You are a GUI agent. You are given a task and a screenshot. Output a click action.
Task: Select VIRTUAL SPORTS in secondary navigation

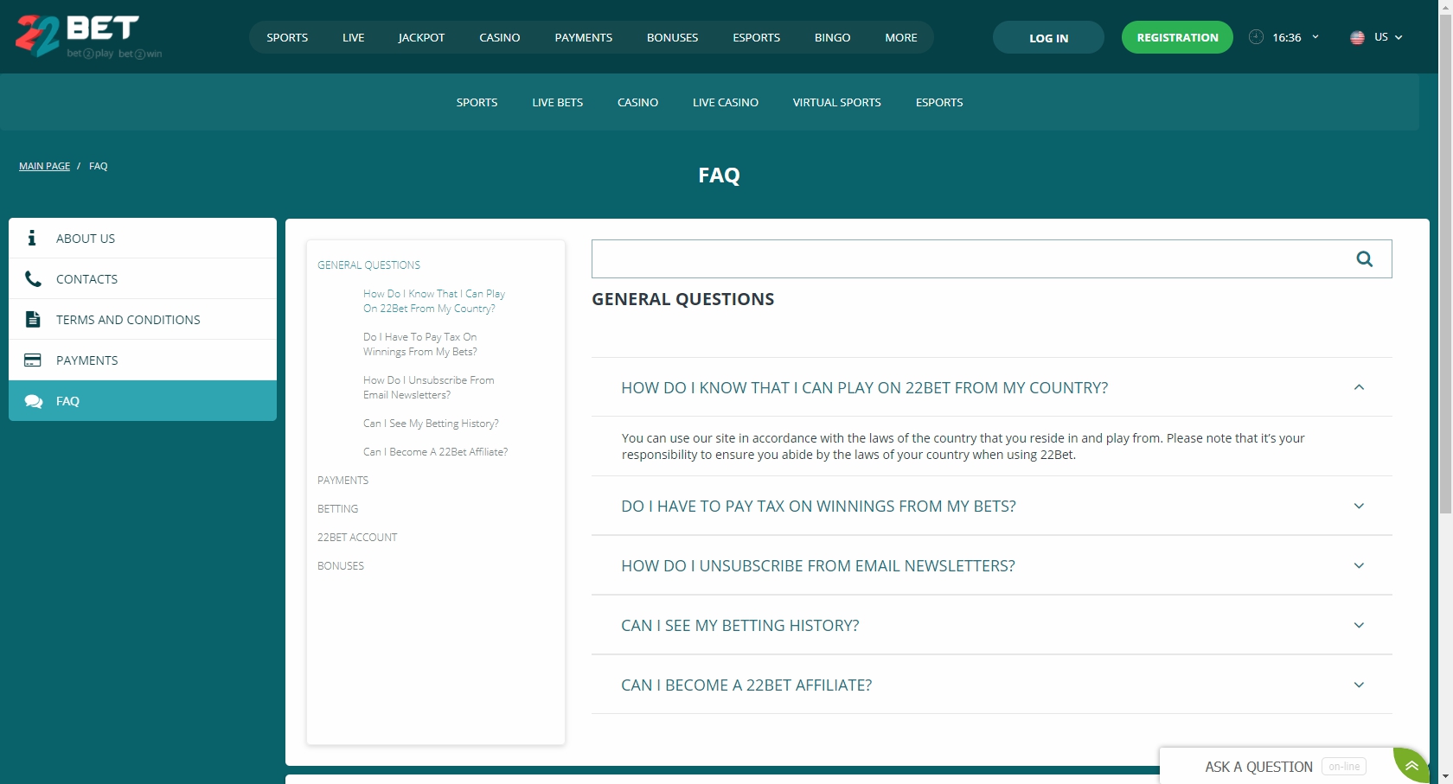[x=837, y=102]
